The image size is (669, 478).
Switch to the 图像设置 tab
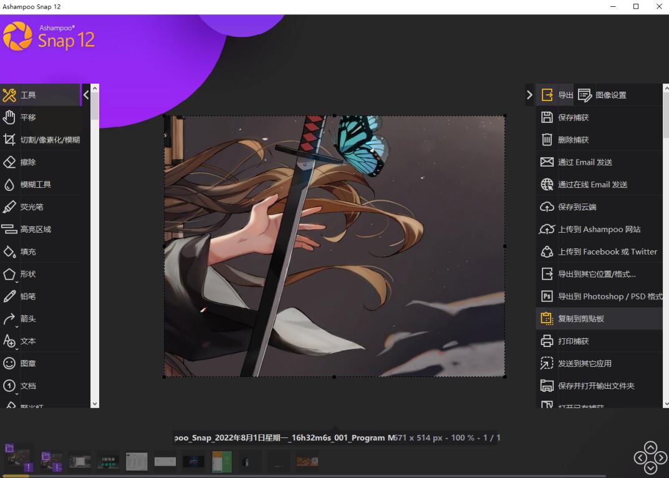602,95
